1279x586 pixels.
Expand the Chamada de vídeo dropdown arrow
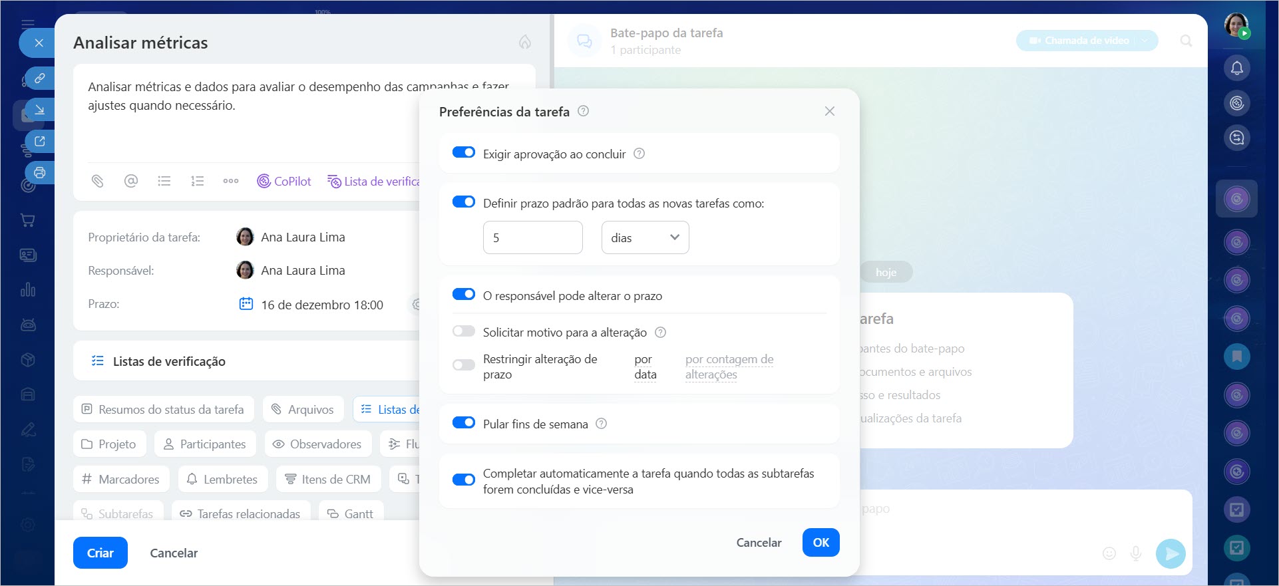tap(1145, 41)
